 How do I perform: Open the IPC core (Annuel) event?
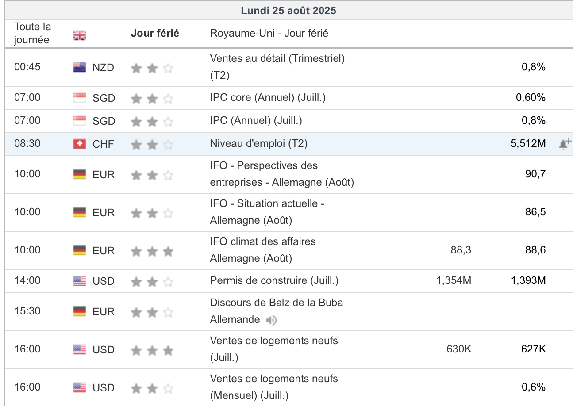268,97
